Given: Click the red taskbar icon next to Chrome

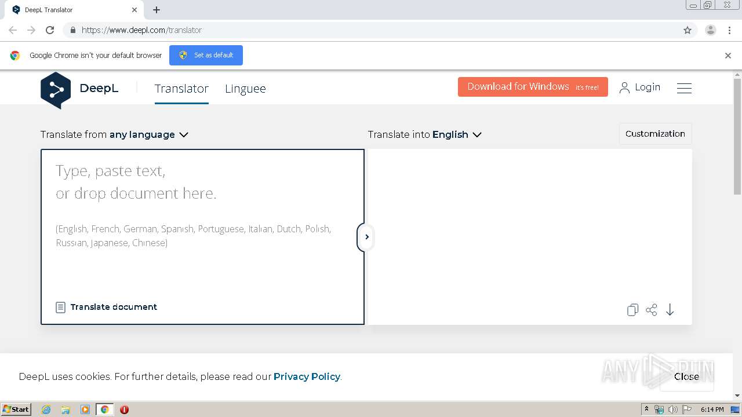Looking at the screenshot, I should (x=124, y=409).
